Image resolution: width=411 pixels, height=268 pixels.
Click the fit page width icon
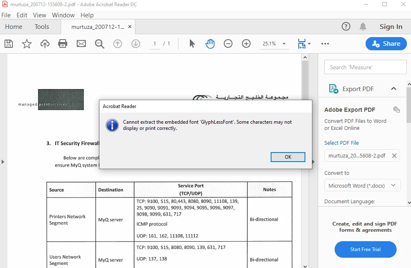[302, 44]
